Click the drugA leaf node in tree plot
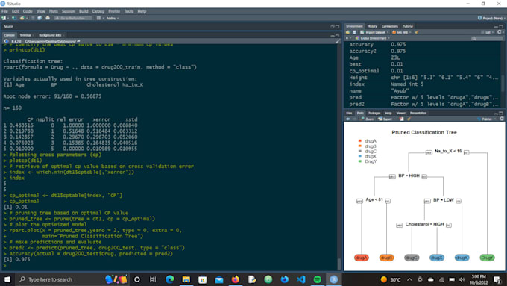507x286 pixels. (x=362, y=258)
